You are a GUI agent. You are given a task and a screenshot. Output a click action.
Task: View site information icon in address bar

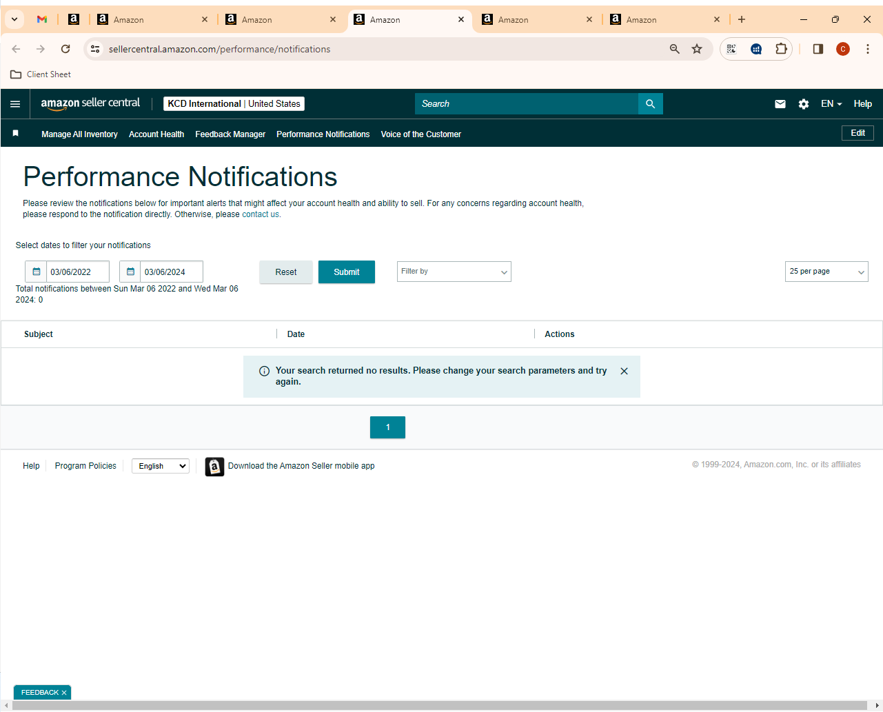[x=95, y=49]
